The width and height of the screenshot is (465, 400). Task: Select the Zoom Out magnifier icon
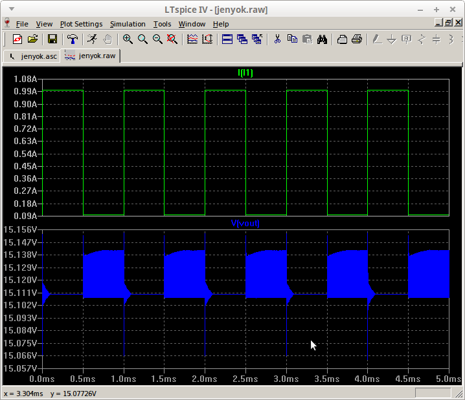157,39
